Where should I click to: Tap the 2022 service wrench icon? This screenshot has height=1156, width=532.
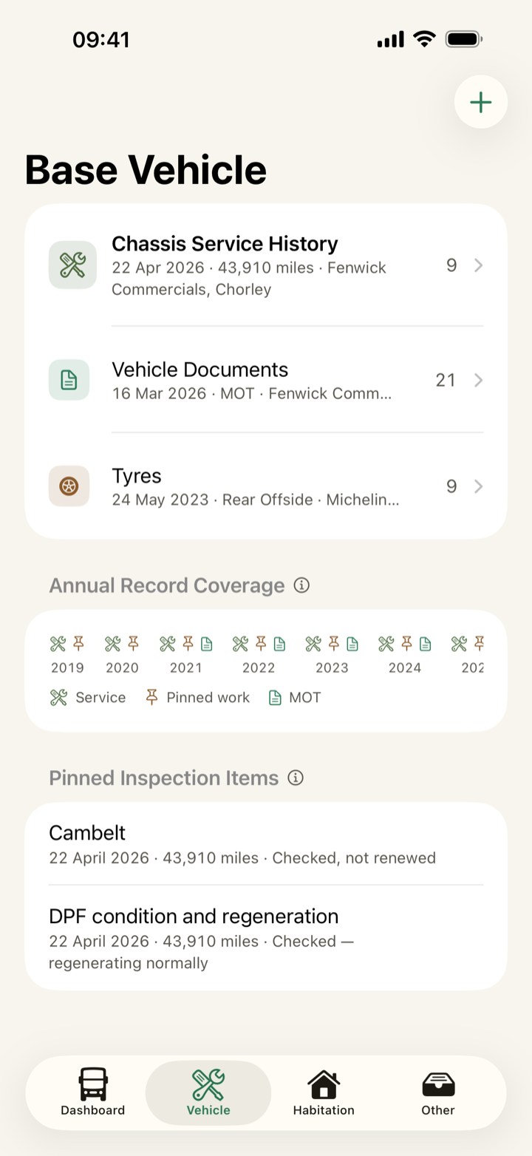pos(241,644)
